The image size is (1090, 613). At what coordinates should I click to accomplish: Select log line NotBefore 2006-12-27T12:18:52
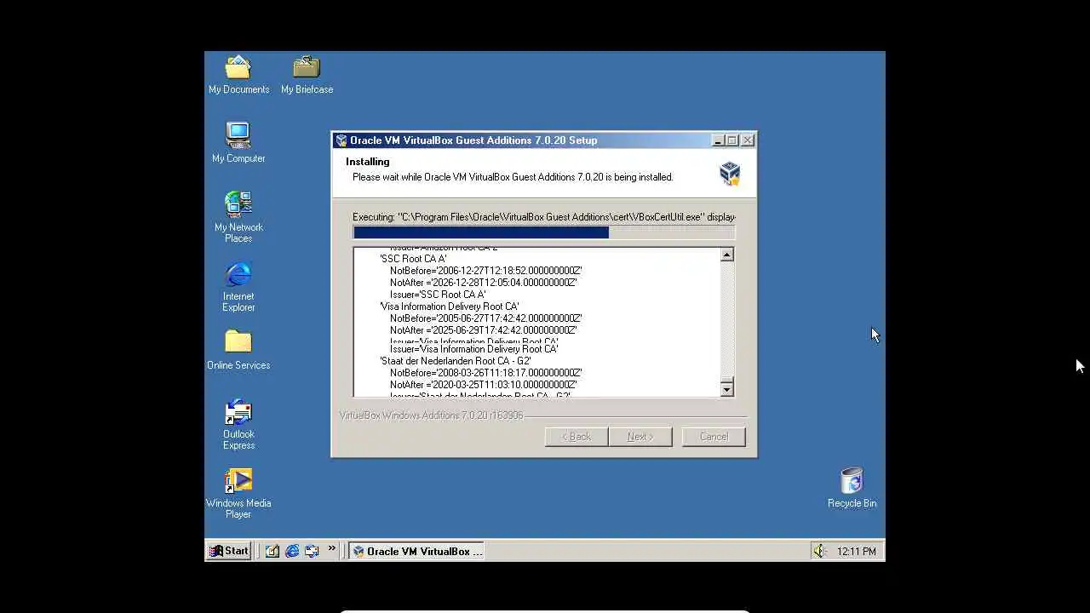coord(486,271)
